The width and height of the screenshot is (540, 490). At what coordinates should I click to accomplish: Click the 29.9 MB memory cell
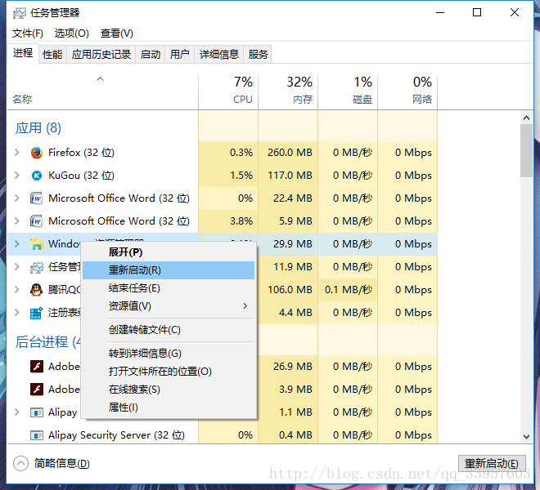point(288,244)
